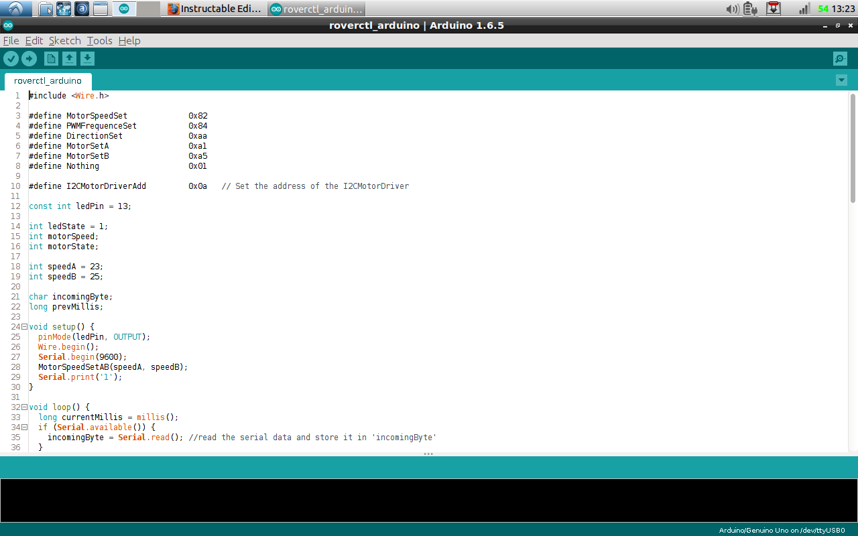The width and height of the screenshot is (858, 536).
Task: Click the 'MotorSpeedSet' define on line 3
Action: tap(97, 116)
